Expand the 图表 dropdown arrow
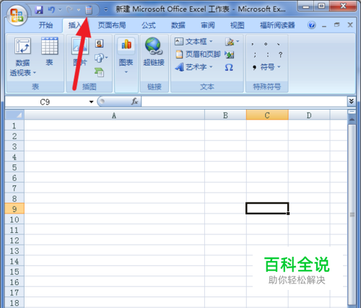The image size is (361, 308). pyautogui.click(x=126, y=72)
